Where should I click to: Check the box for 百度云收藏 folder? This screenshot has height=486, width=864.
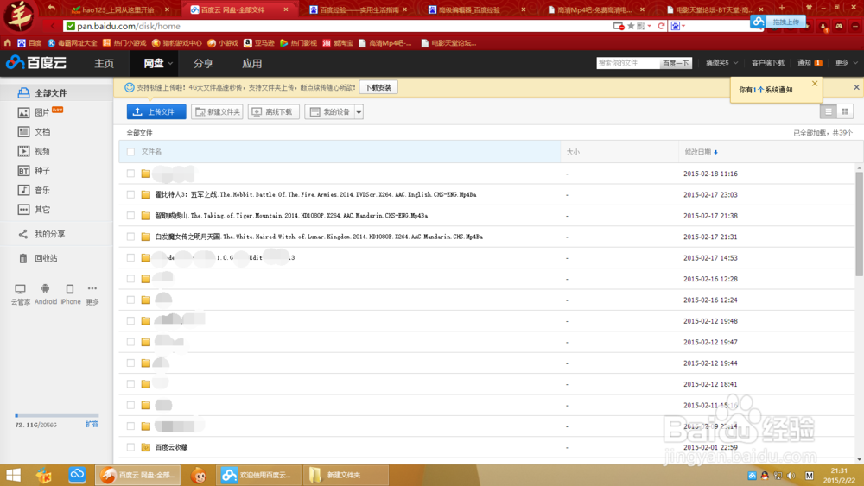pos(130,447)
